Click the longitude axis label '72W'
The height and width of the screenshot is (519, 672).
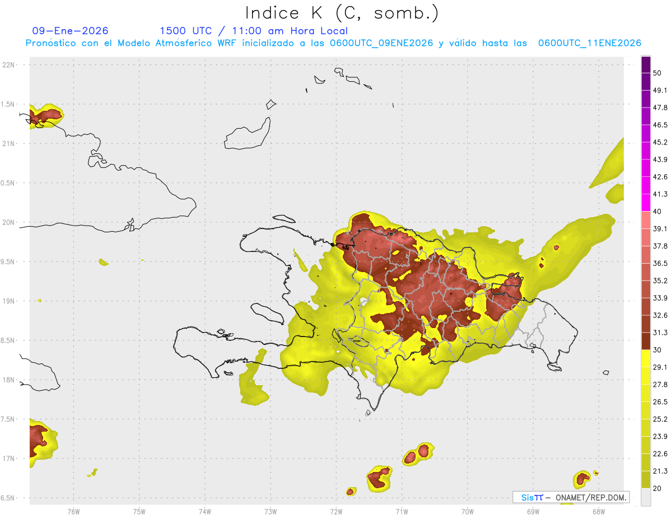click(336, 511)
